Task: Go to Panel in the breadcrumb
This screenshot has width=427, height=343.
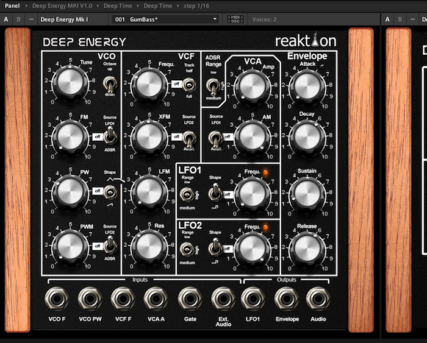Action: click(x=12, y=5)
